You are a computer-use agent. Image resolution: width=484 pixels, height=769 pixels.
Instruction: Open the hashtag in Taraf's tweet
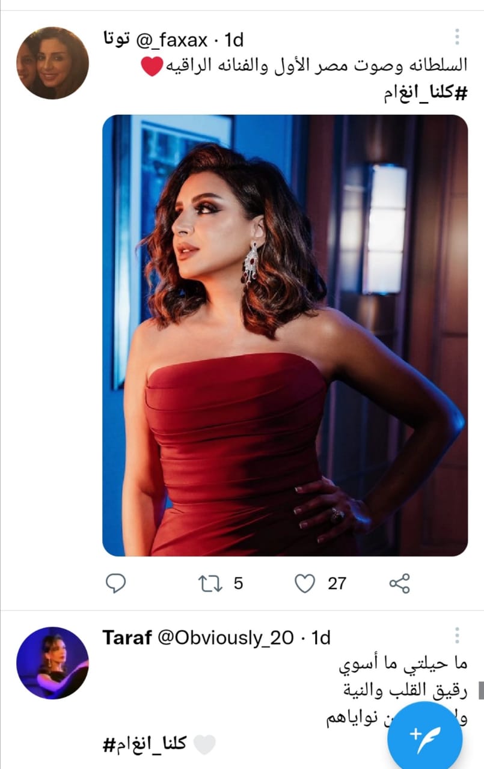tap(144, 746)
